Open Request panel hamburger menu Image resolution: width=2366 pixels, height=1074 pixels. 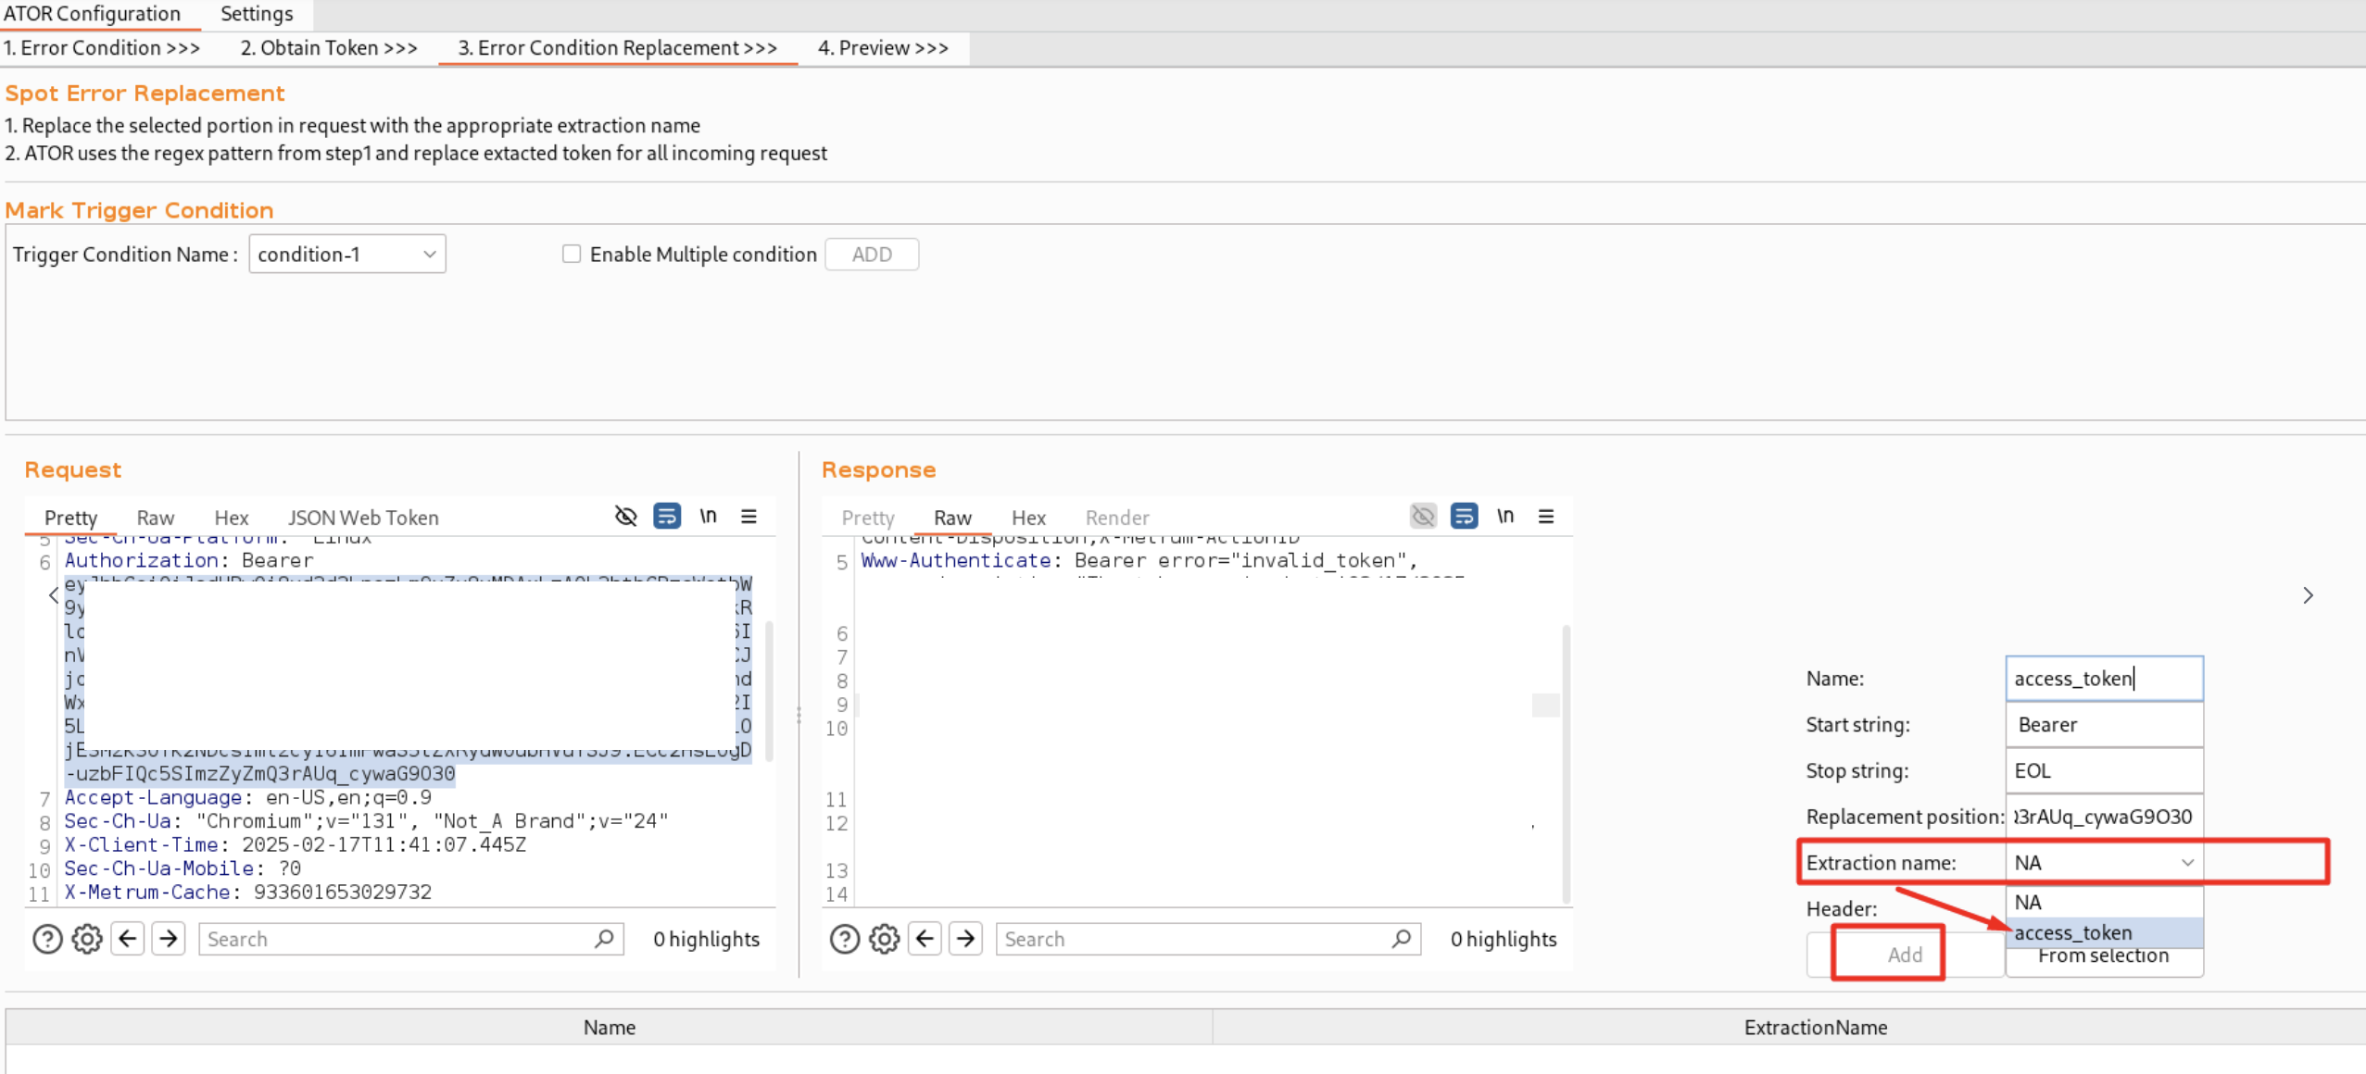749,516
